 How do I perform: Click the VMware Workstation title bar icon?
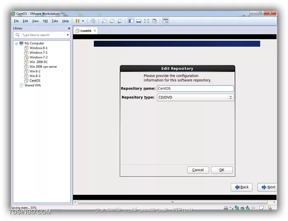pos(13,14)
